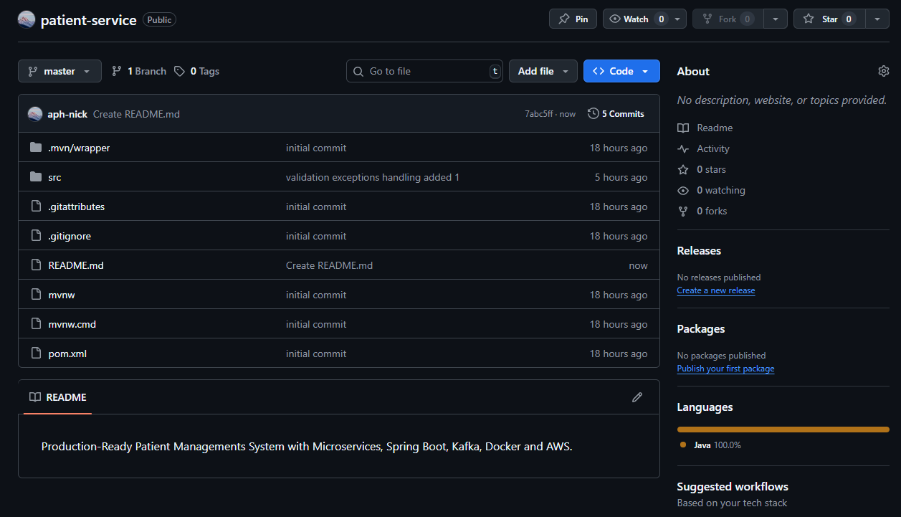Toggle Watch notifications for this repository
Screen dimensions: 901x517
pyautogui.click(x=636, y=19)
